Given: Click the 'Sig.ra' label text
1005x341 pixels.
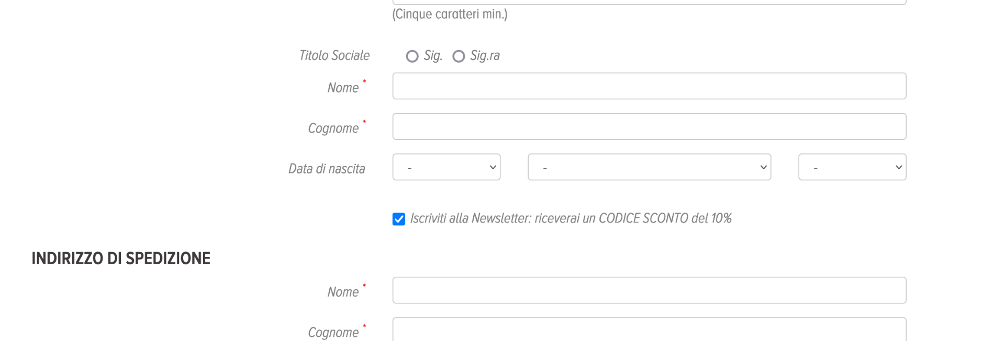Looking at the screenshot, I should coord(485,56).
